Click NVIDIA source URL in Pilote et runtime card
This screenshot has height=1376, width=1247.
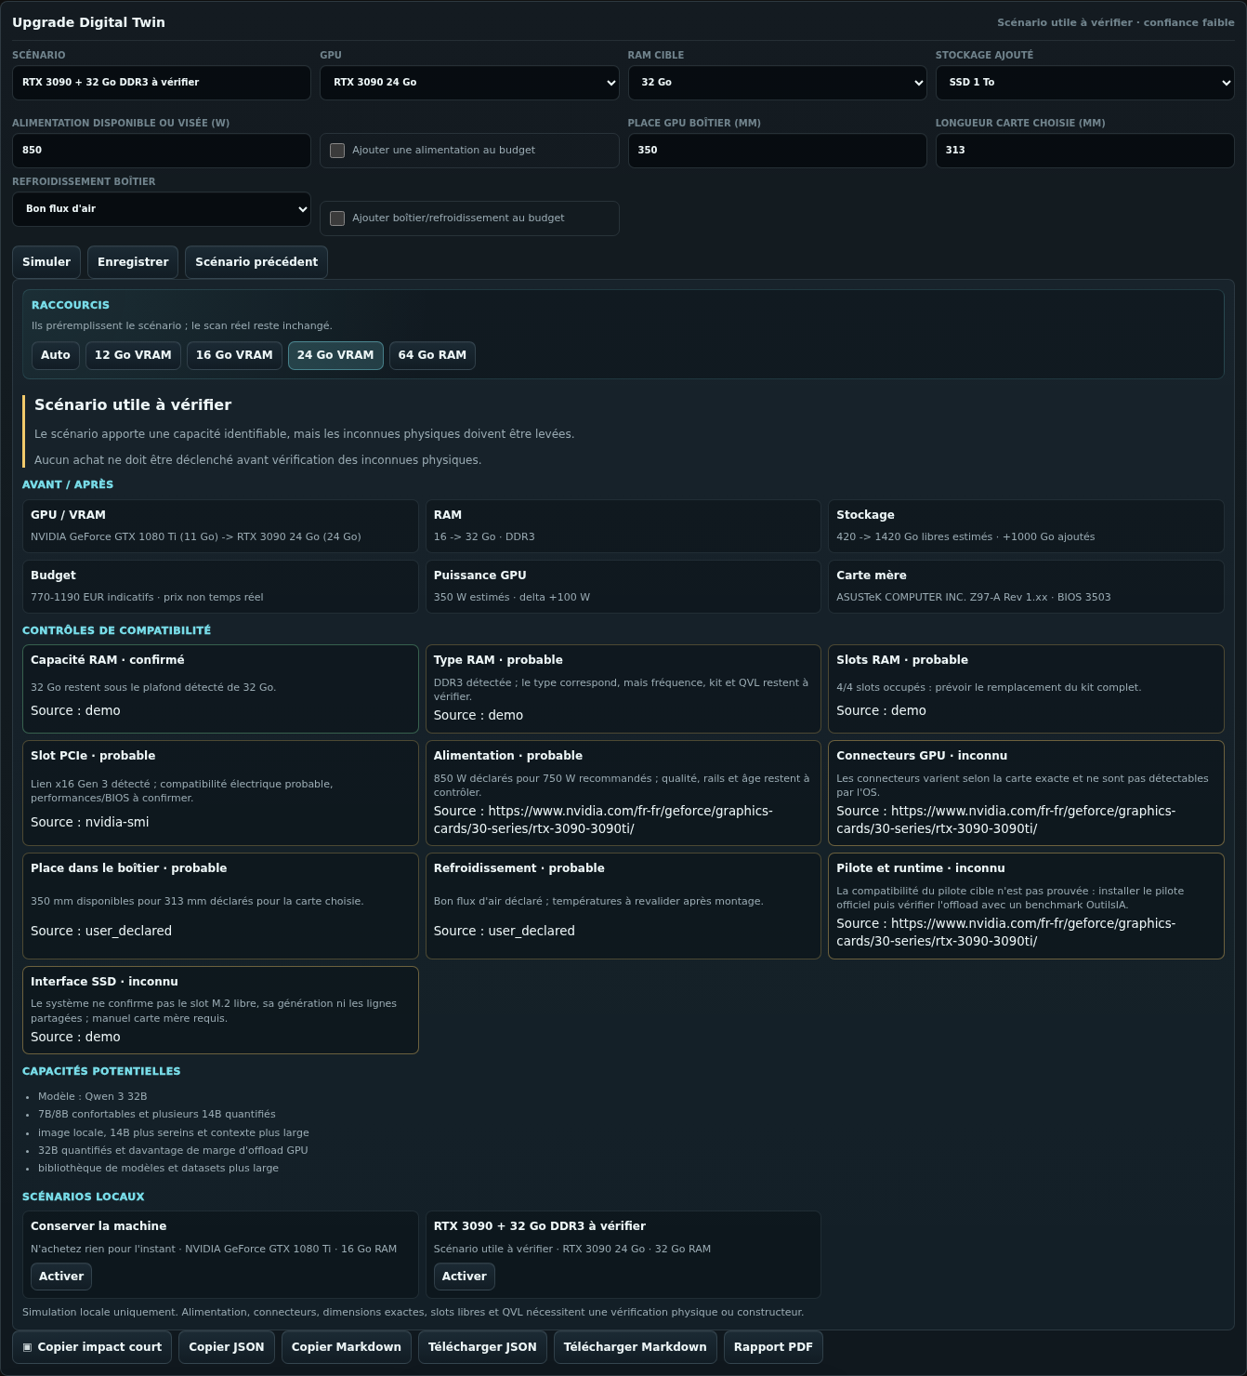click(1006, 933)
